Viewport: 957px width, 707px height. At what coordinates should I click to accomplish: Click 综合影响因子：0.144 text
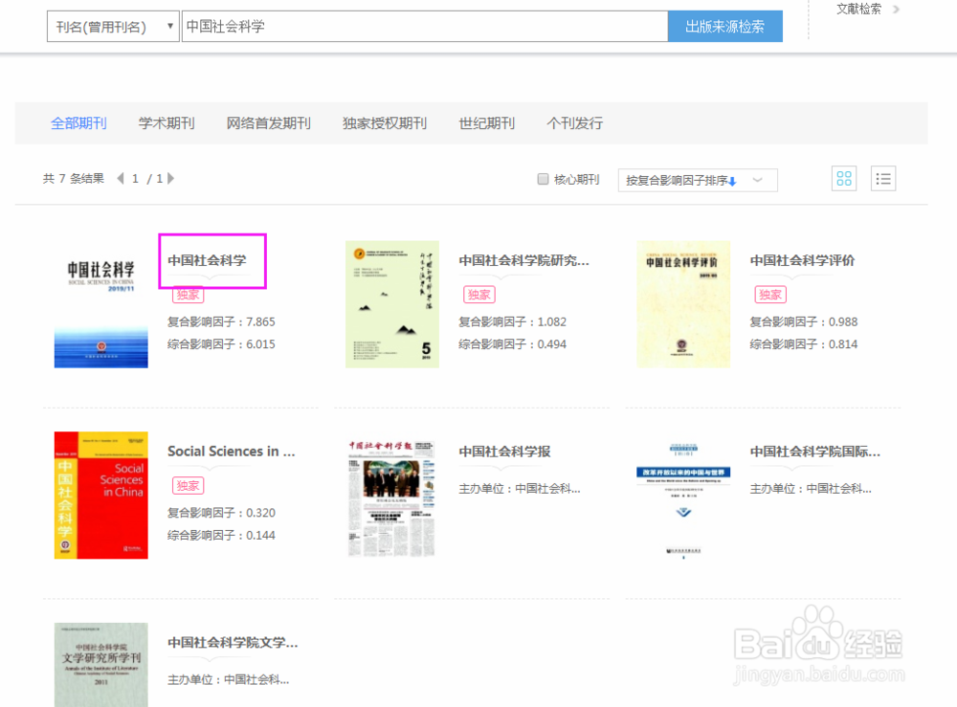point(222,535)
